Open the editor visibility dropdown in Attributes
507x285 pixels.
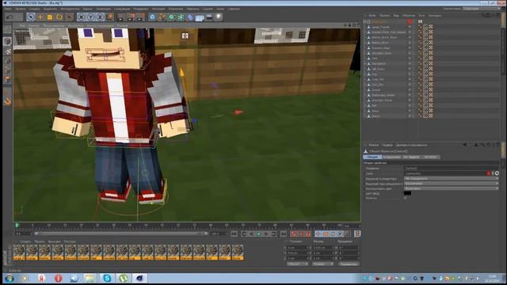point(451,178)
